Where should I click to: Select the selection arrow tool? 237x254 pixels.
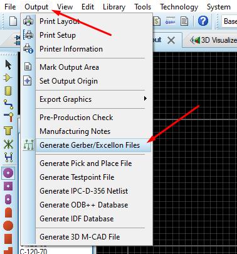coord(8,65)
